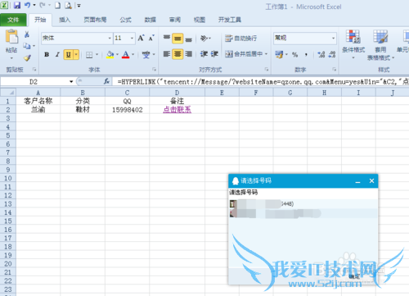
Task: Click the formula bar with HYPERLINK formula
Action: pyautogui.click(x=261, y=82)
